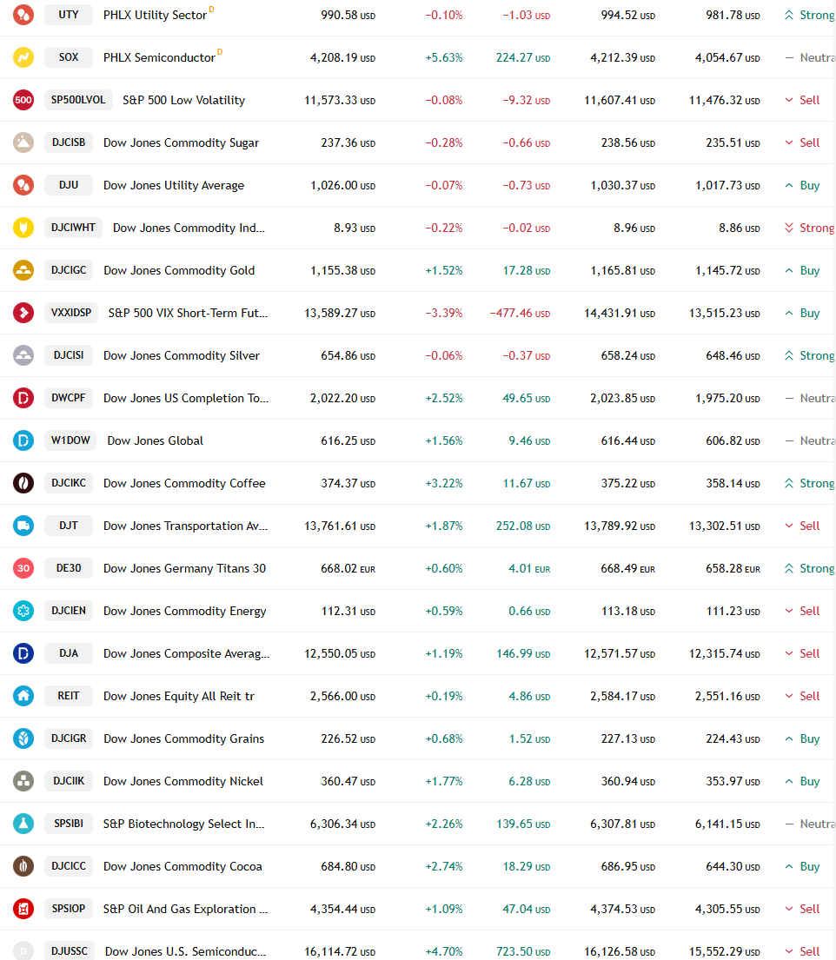
Task: Click the DJUSSC price 16,114.72 USD
Action: [x=340, y=951]
